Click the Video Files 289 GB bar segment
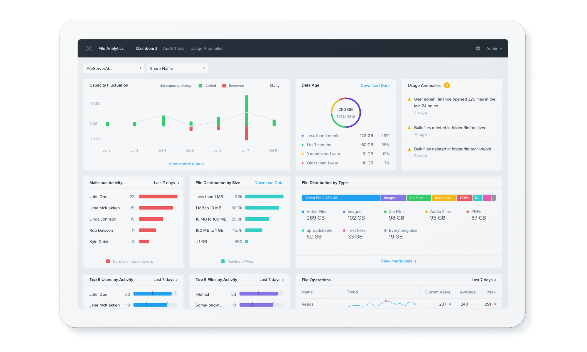 pyautogui.click(x=341, y=198)
